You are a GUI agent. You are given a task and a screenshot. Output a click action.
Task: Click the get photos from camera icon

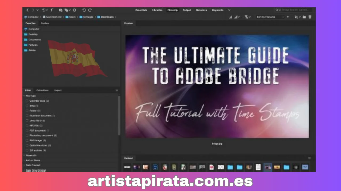point(60,10)
